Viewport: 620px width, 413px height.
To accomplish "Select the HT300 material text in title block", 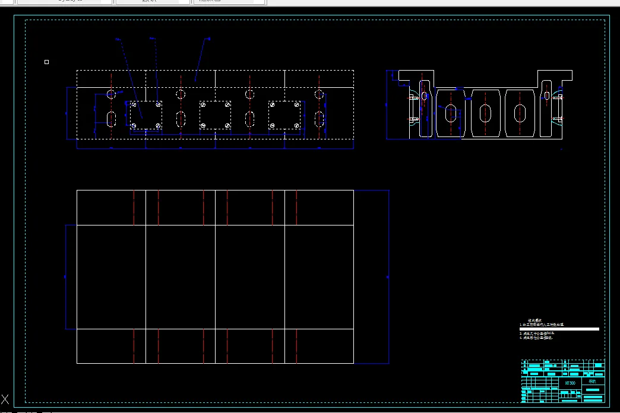I will click(x=570, y=383).
